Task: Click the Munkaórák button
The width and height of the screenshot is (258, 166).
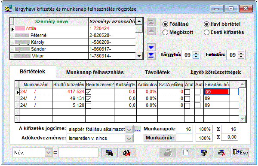Action: click(x=160, y=138)
